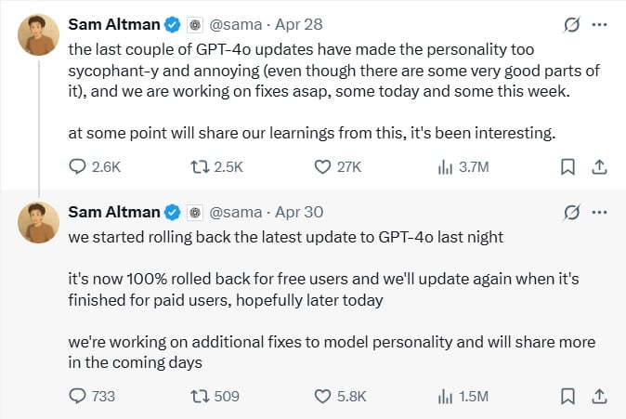Image resolution: width=626 pixels, height=419 pixels.
Task: Bookmark the Apr 28 tweet
Action: click(567, 166)
